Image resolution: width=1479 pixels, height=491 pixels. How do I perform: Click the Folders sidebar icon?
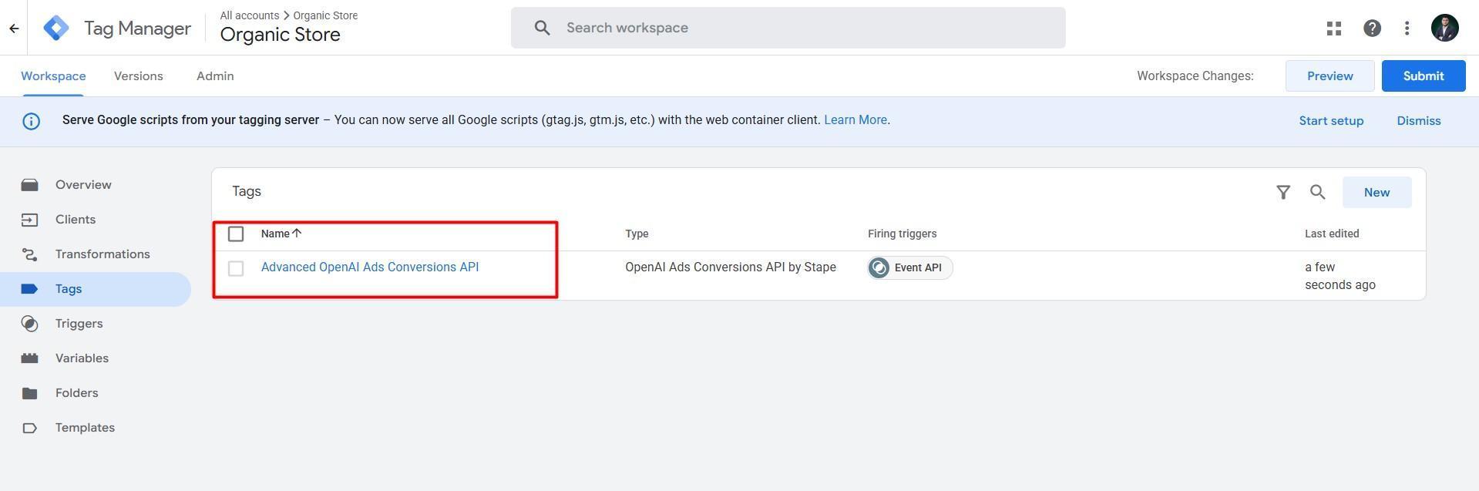(x=29, y=393)
